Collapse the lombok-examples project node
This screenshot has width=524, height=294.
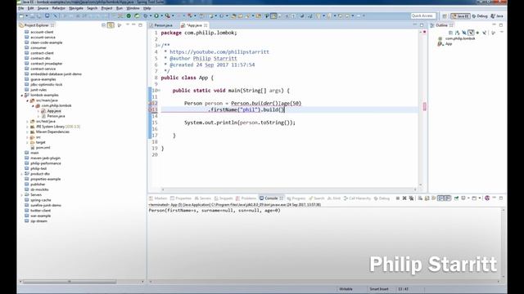22,96
